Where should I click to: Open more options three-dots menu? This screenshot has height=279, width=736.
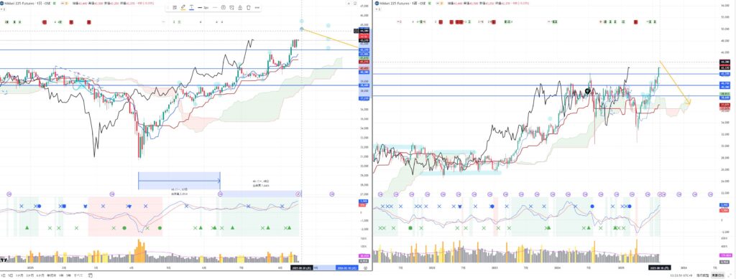tap(257, 7)
